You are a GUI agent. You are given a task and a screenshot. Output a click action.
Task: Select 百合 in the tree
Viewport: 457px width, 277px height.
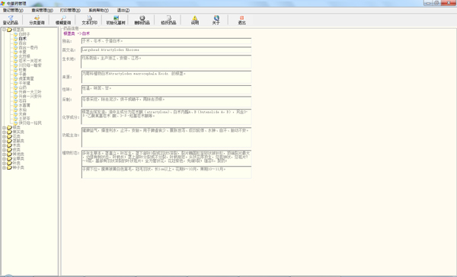[x=22, y=43]
